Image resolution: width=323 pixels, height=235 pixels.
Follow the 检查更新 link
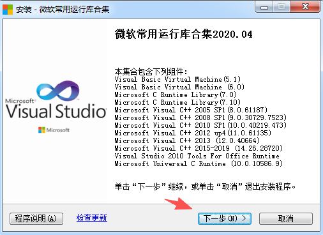pyautogui.click(x=92, y=218)
